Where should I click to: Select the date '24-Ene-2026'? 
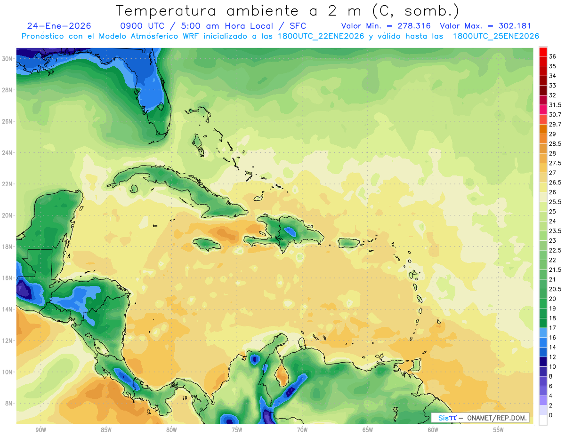(x=59, y=26)
